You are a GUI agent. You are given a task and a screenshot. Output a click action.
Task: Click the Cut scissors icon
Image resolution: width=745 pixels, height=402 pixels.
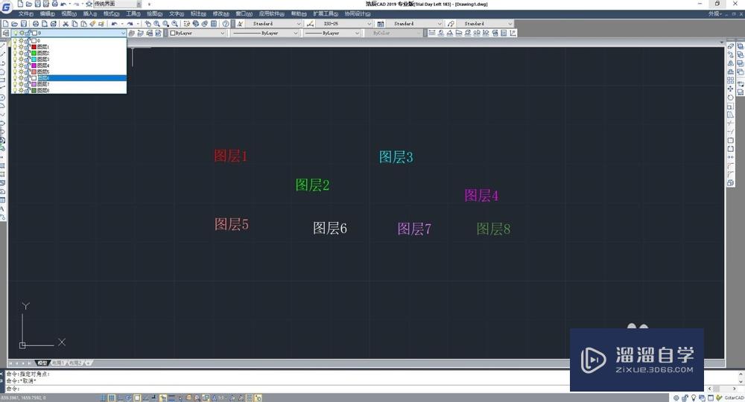[x=66, y=24]
